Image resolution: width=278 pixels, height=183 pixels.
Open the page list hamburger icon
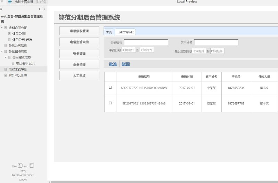(x=10, y=2)
